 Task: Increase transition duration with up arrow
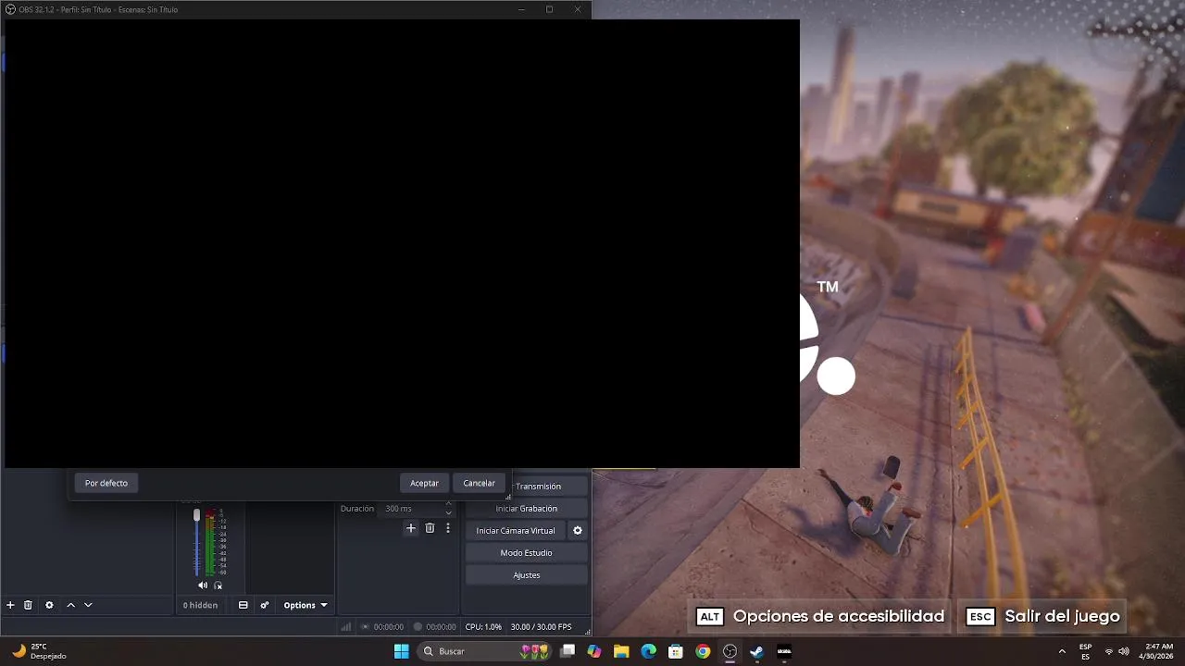pyautogui.click(x=449, y=504)
